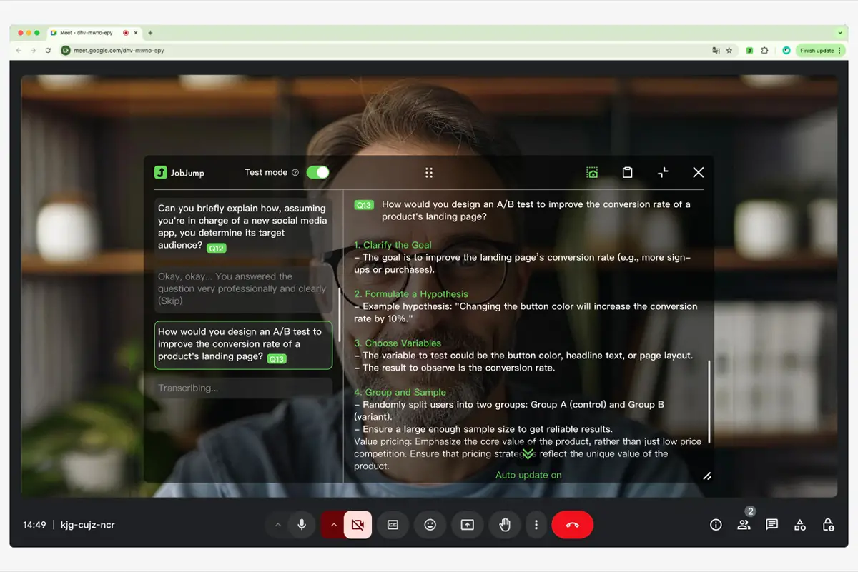Turn the camera back on

coord(357,525)
